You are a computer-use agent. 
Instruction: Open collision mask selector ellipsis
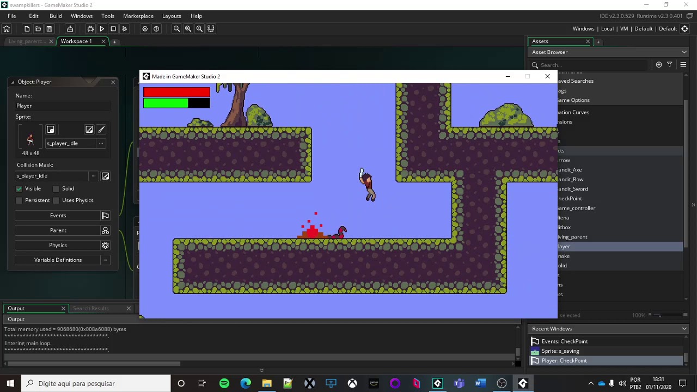(94, 176)
